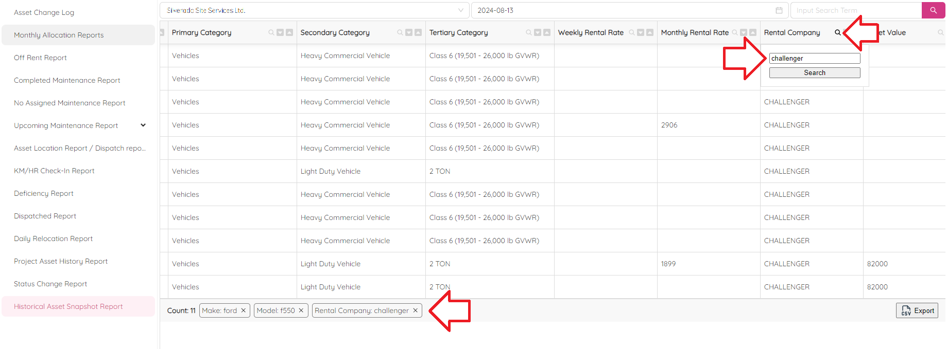Open No Assigned Maintenance Report
Image resolution: width=947 pixels, height=349 pixels.
(x=78, y=103)
